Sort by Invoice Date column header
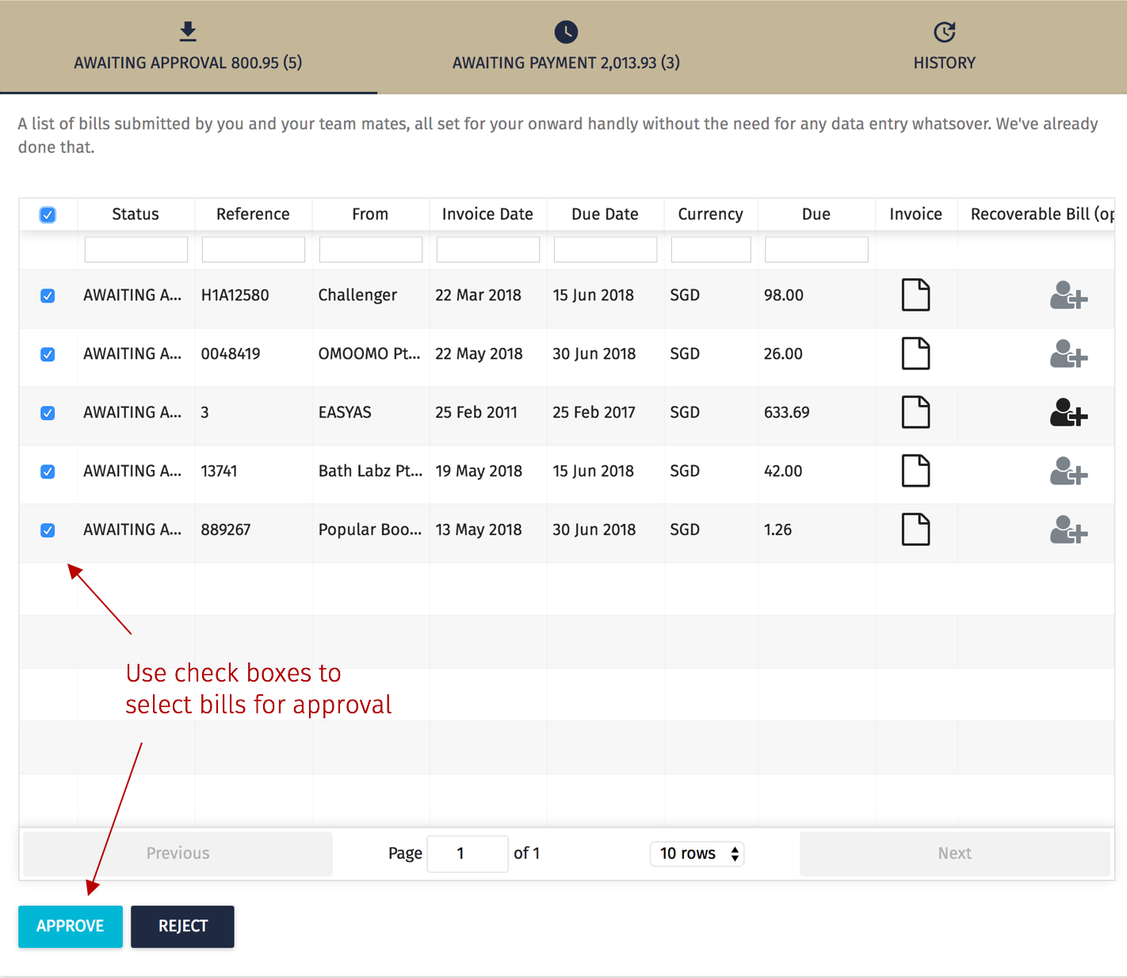 [487, 214]
